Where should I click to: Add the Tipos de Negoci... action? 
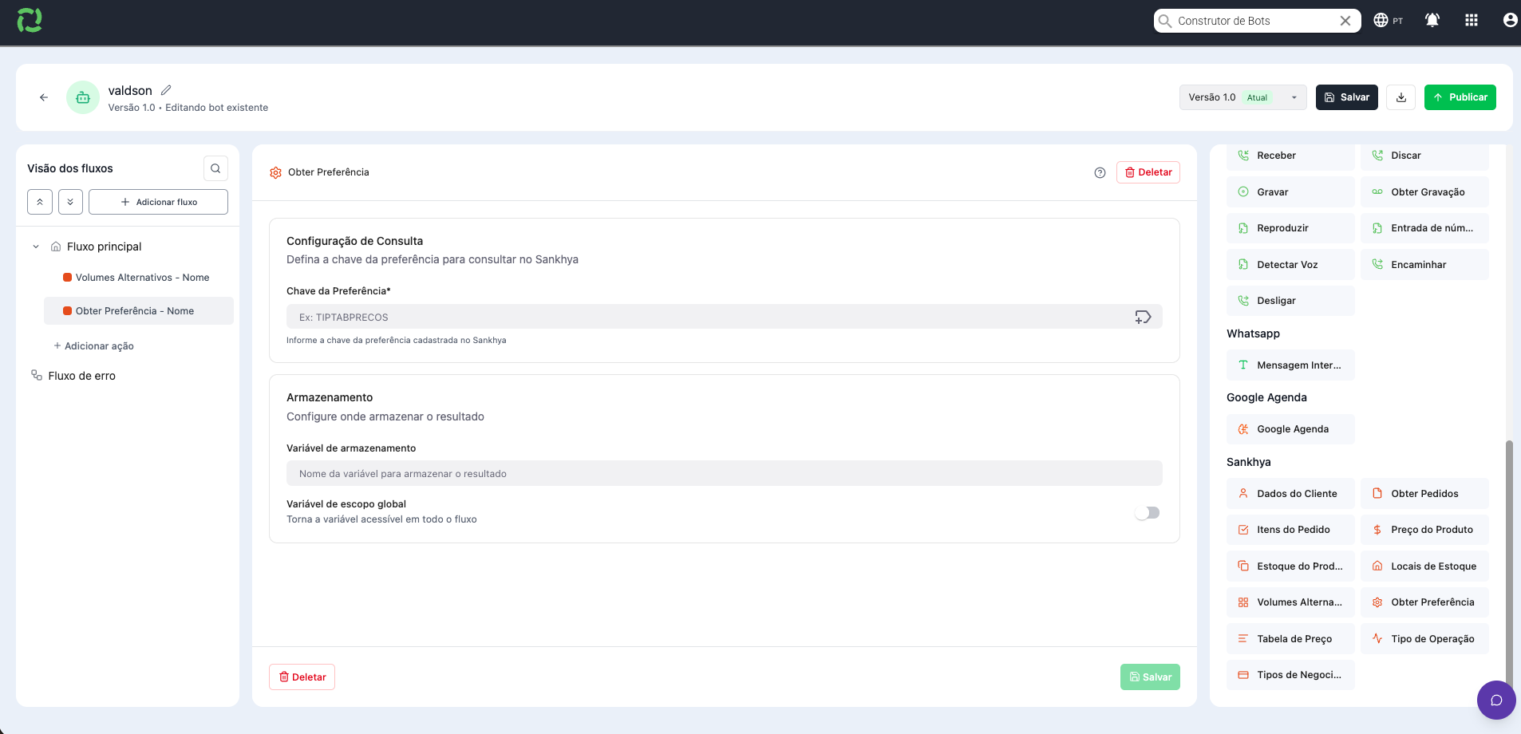1290,675
